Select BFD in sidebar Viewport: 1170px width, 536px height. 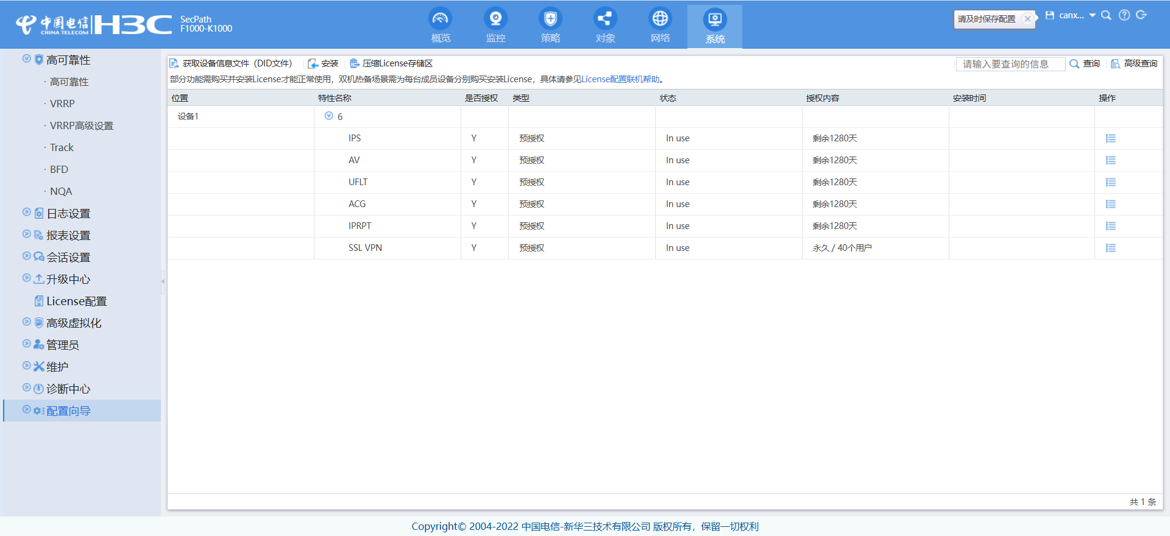pyautogui.click(x=59, y=169)
